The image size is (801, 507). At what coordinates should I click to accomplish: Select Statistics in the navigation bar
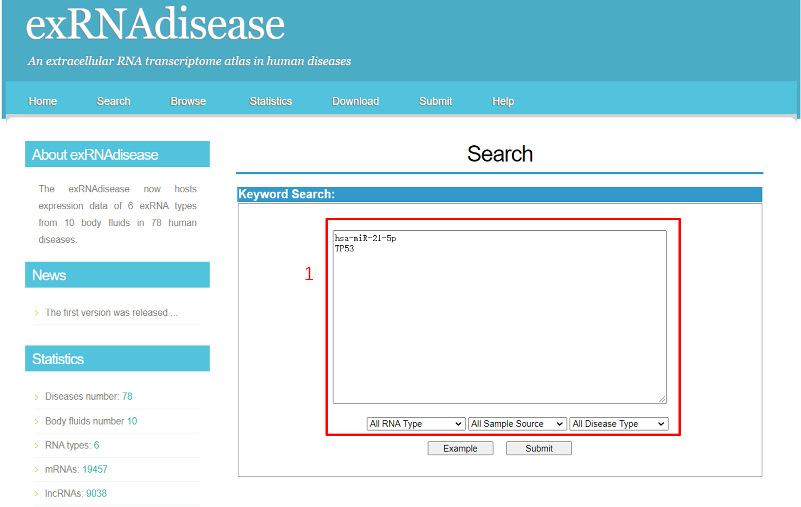point(270,101)
